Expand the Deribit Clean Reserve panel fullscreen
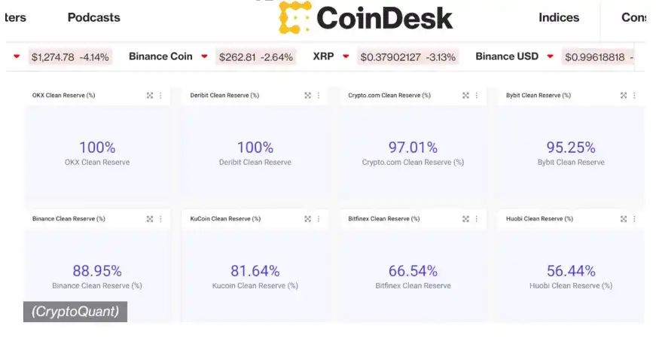656x338 pixels. [307, 96]
